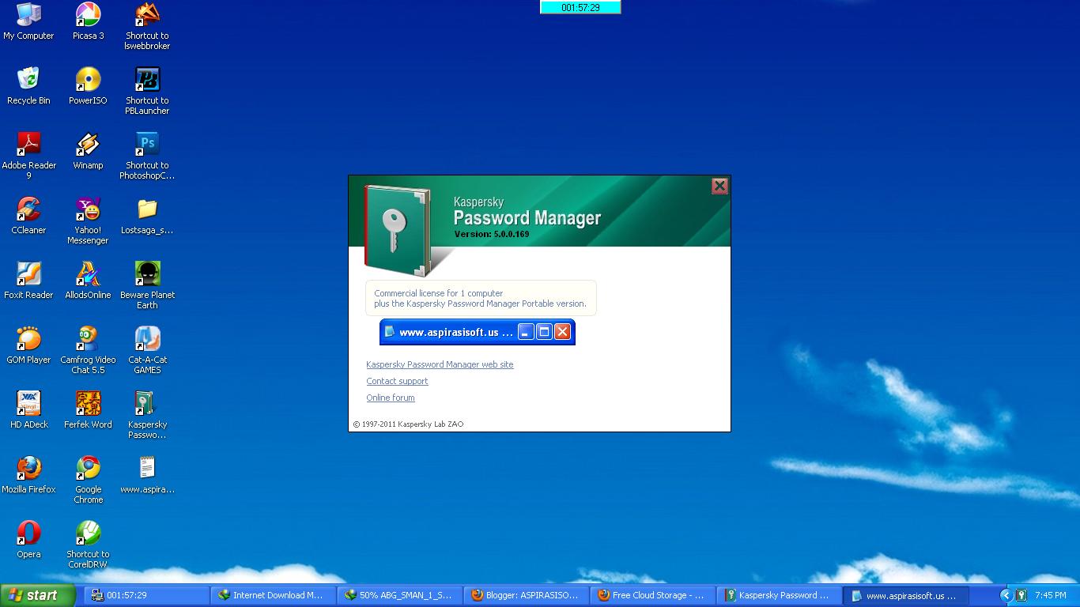Close the Kaspersky Password Manager about dialog

[x=719, y=186]
